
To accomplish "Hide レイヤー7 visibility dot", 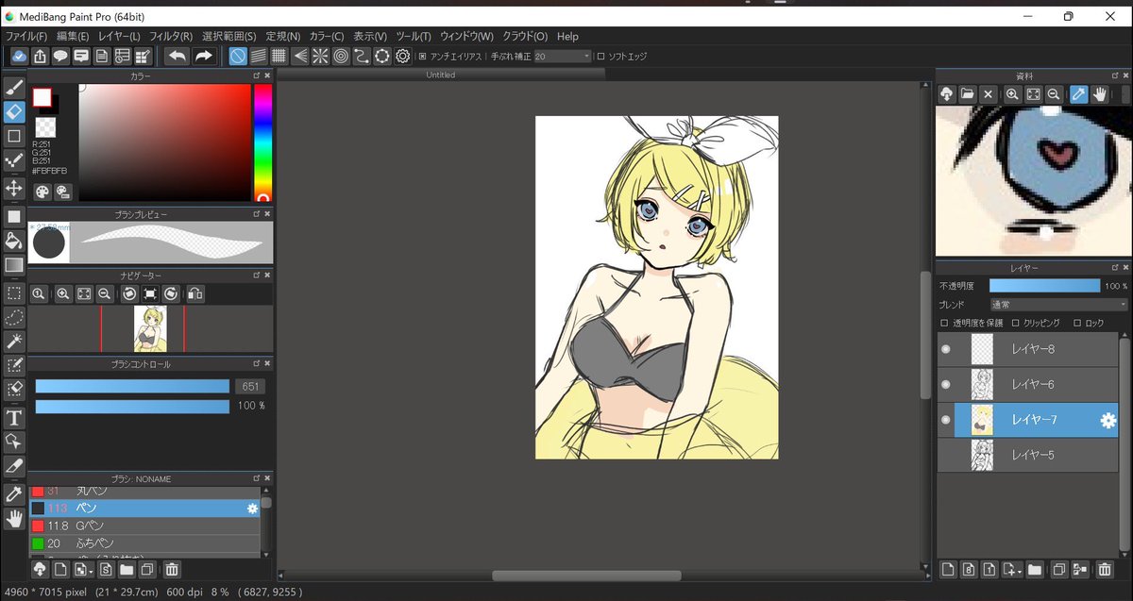I will tap(945, 420).
